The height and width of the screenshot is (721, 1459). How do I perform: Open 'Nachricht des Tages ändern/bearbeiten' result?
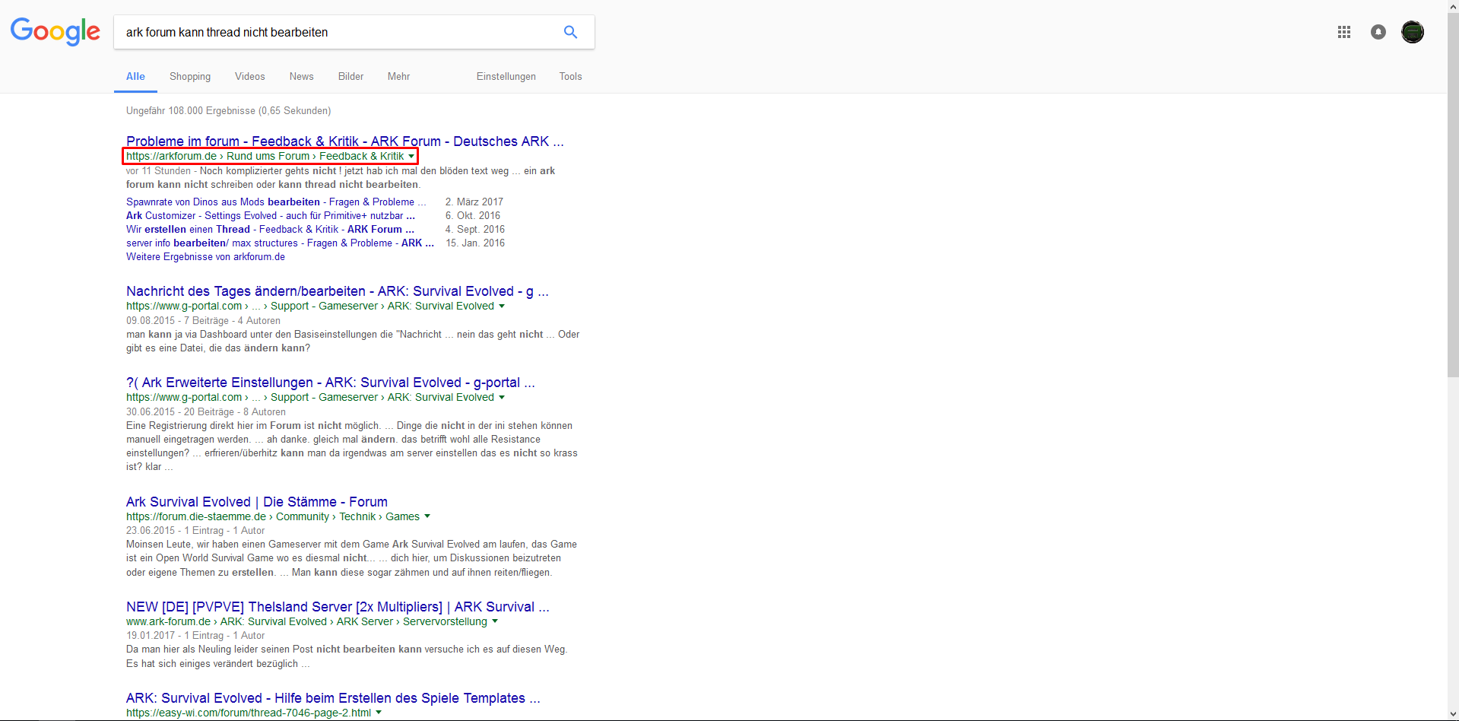tap(338, 291)
